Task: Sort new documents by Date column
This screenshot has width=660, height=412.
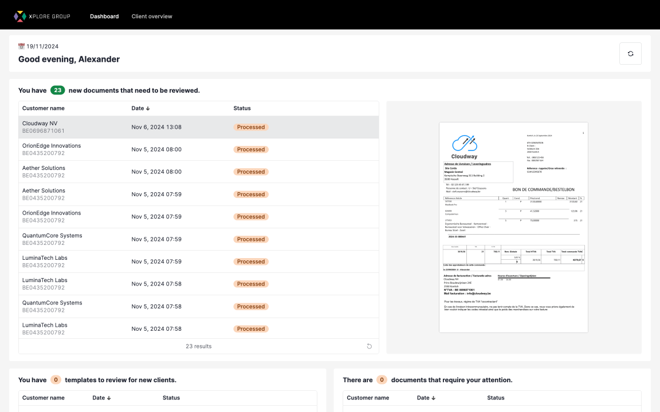Action: (140, 108)
